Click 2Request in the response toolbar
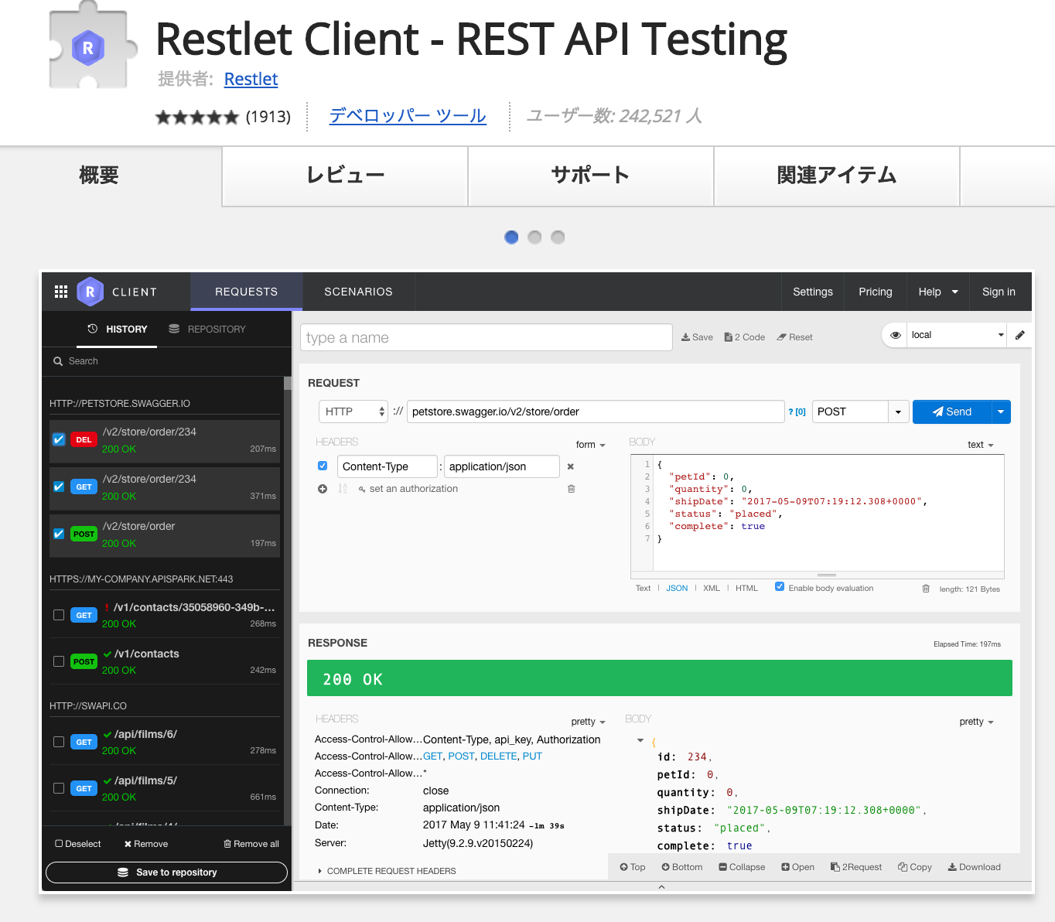This screenshot has width=1055, height=922. pos(856,867)
